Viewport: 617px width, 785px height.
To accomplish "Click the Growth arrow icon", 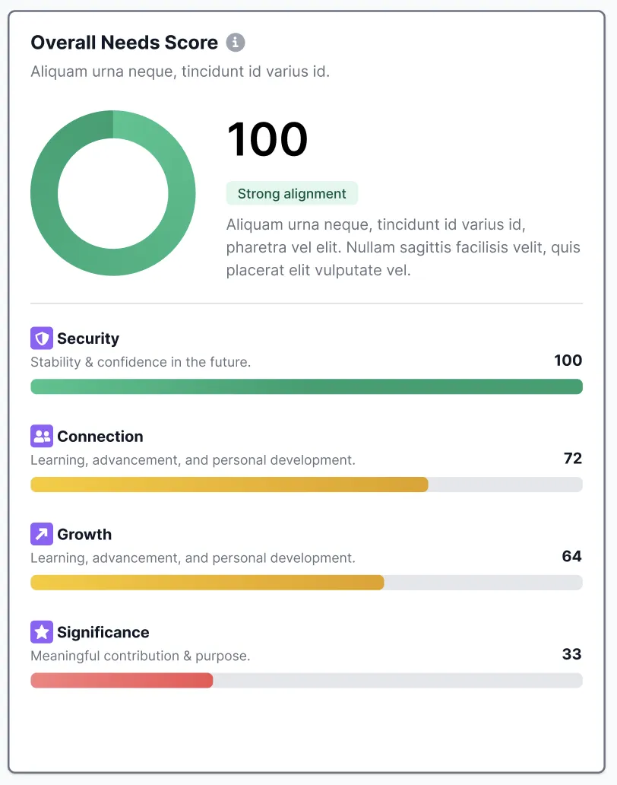I will click(x=42, y=534).
